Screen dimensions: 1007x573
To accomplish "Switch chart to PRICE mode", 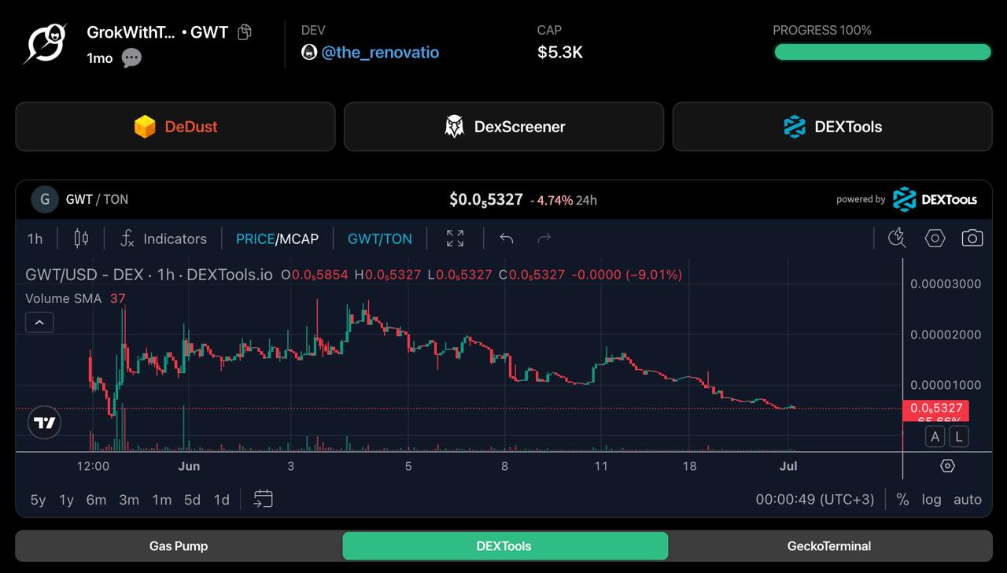I will [x=255, y=238].
